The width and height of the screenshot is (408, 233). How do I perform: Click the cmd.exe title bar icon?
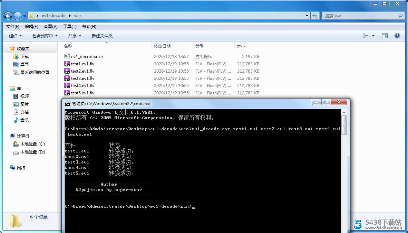pyautogui.click(x=68, y=103)
